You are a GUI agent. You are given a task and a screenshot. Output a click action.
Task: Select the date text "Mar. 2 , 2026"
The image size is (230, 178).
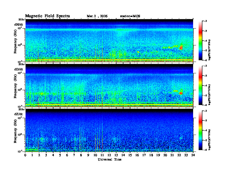coord(97,16)
